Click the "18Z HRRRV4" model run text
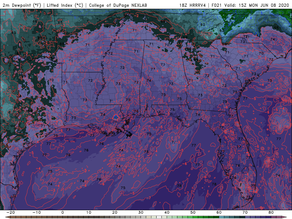 pyautogui.click(x=193, y=5)
